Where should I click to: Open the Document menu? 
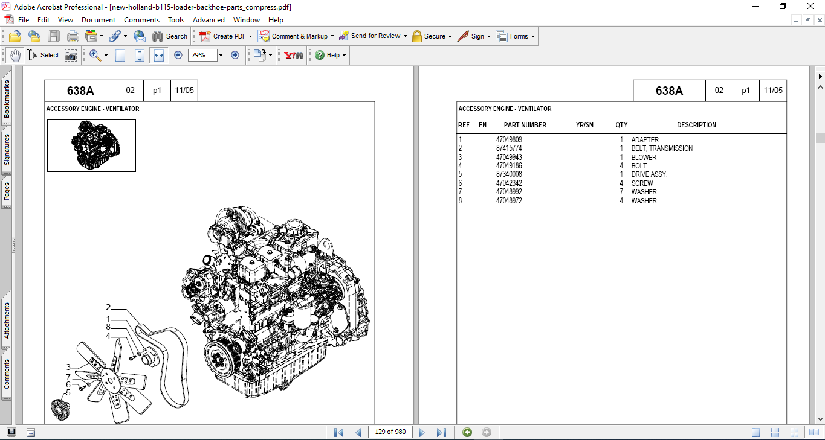tap(99, 20)
